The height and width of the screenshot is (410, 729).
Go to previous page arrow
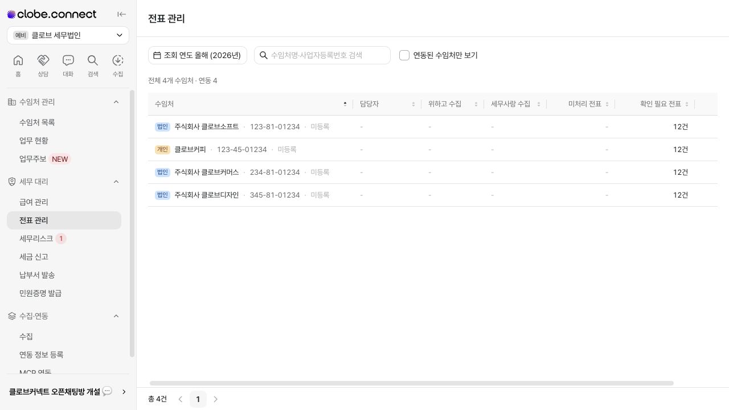(181, 399)
